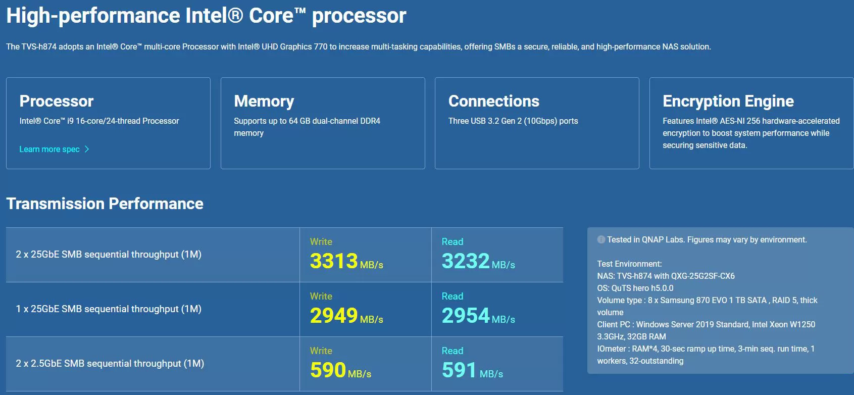Screen dimensions: 854x395
Task: Click the 591 MB/s read value
Action: 472,370
